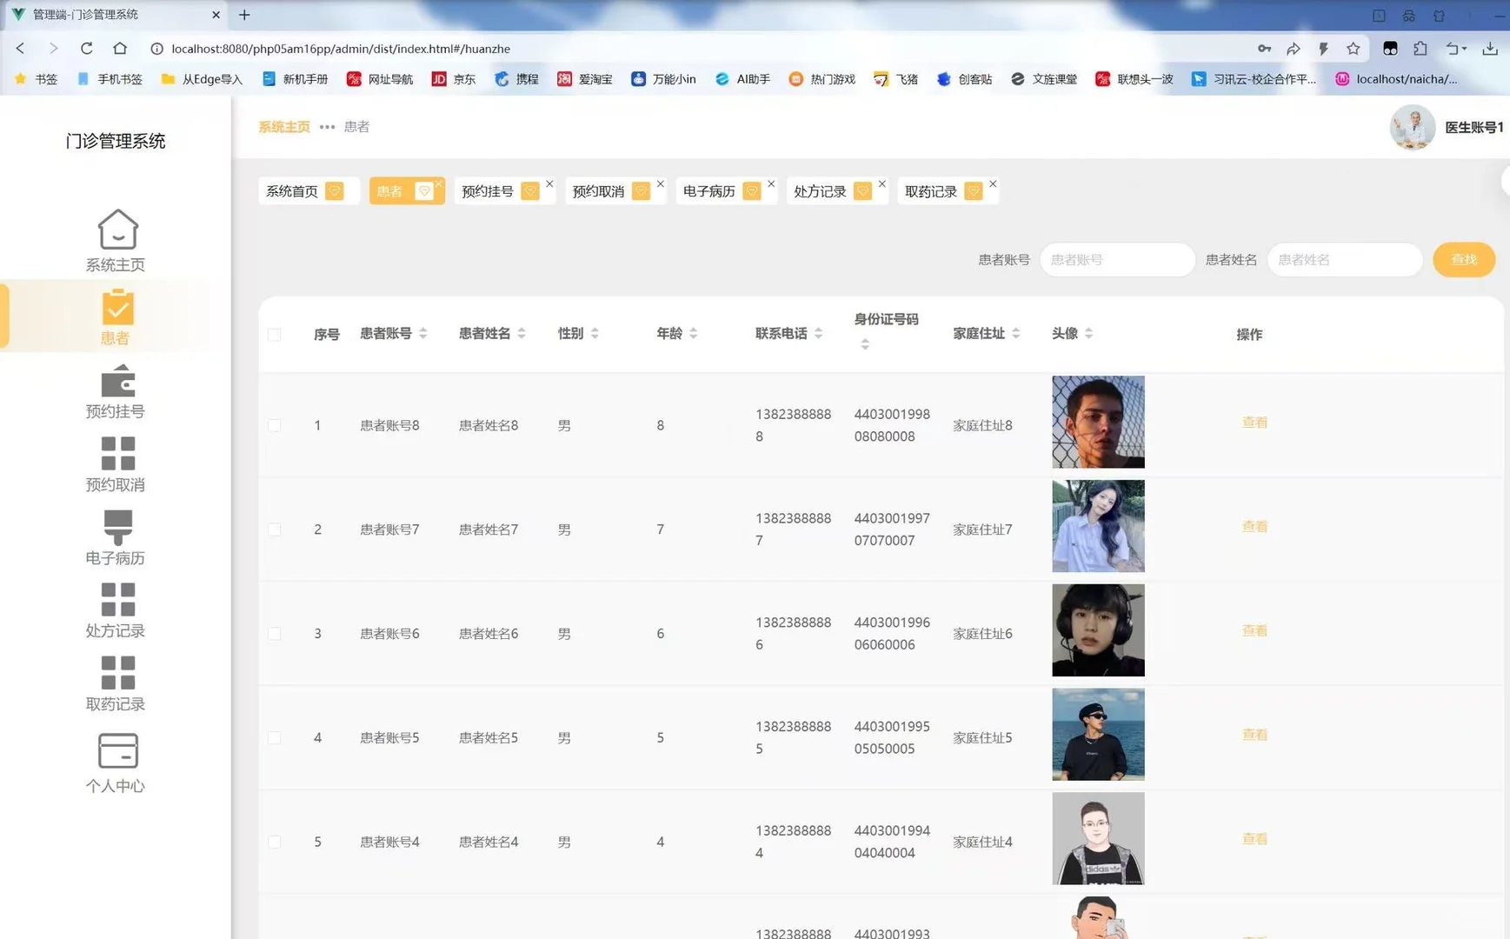Screen dimensions: 1510x939
Task: Select the 患者 clipboard icon in sidebar
Action: [x=116, y=306]
